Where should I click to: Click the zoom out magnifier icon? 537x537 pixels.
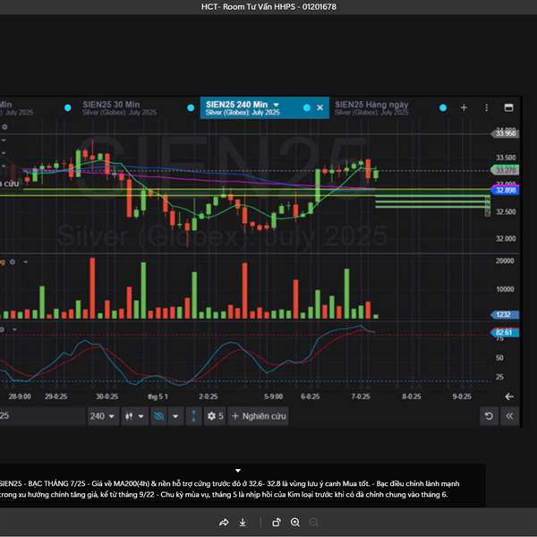[314, 523]
